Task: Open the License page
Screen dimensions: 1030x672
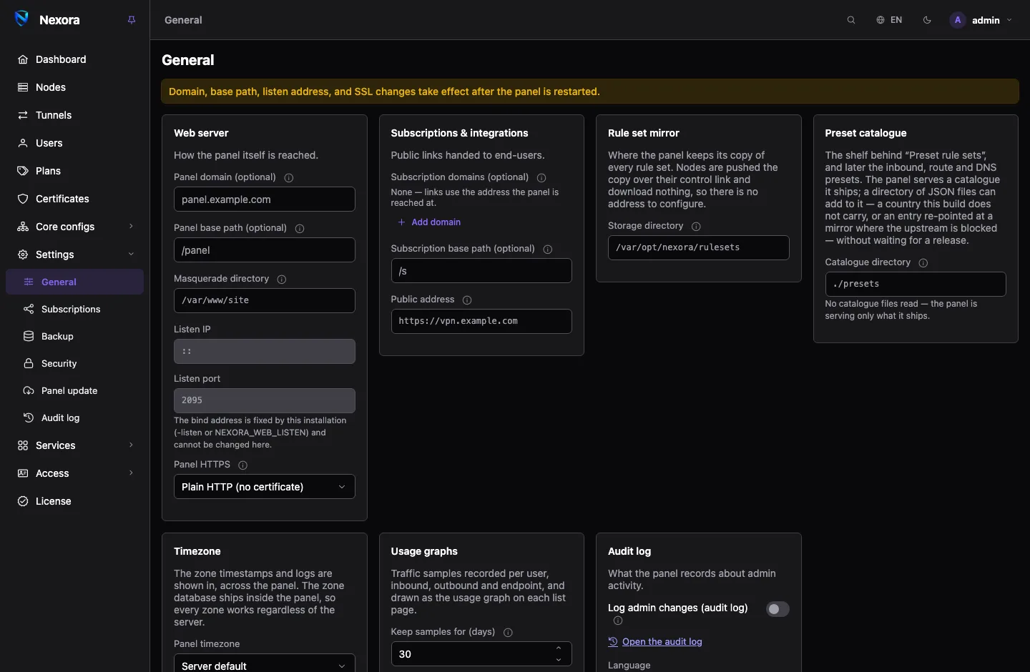Action: coord(75,501)
